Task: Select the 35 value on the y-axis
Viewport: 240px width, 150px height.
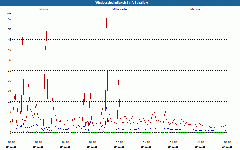Action: (10, 60)
